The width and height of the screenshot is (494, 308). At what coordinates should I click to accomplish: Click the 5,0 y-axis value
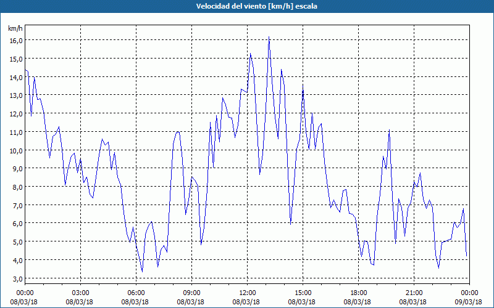17,242
